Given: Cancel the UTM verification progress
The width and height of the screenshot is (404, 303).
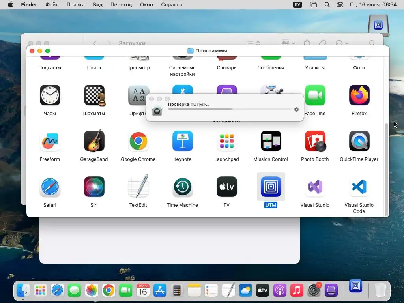Looking at the screenshot, I should tap(296, 110).
